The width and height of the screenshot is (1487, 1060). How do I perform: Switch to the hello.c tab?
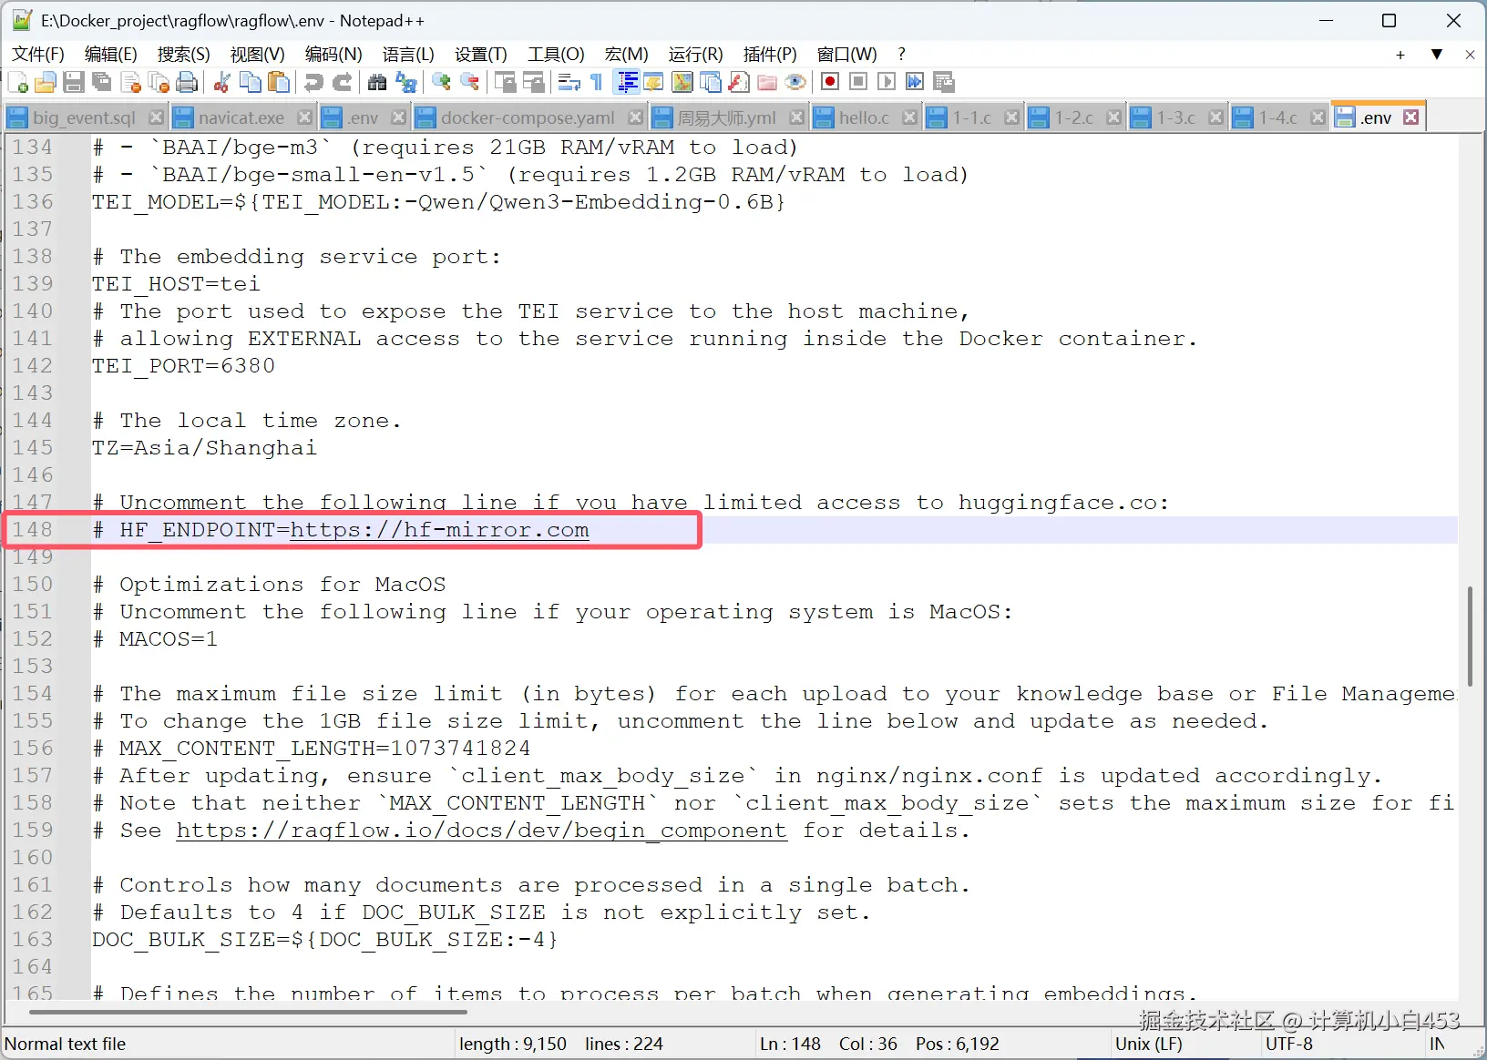(x=864, y=117)
